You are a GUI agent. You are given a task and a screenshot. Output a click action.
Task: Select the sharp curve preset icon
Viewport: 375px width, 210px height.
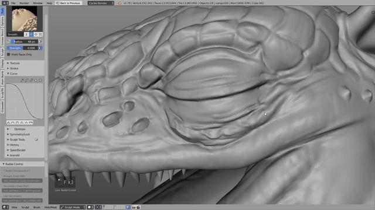coord(22,123)
